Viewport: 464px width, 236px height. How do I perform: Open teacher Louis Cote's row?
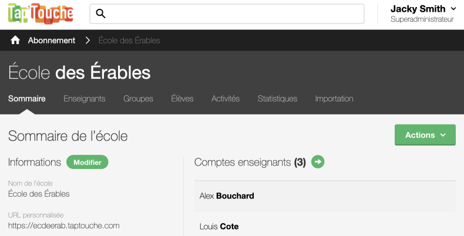(324, 226)
